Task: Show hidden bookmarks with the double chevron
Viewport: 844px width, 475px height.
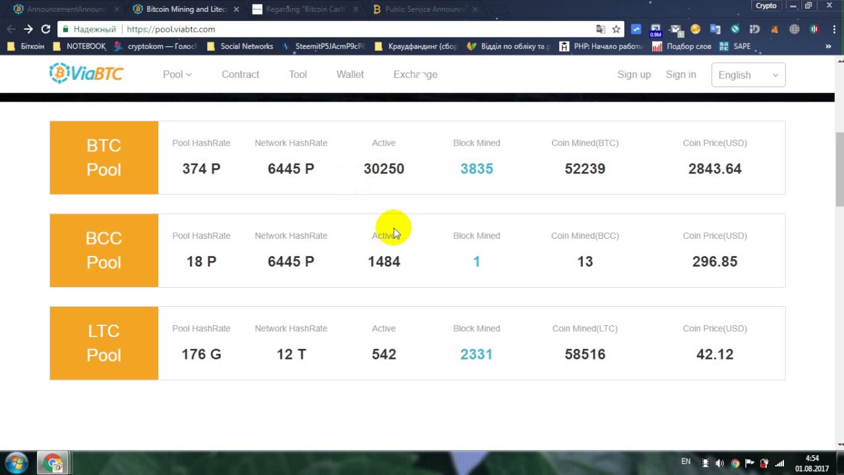Action: [828, 46]
